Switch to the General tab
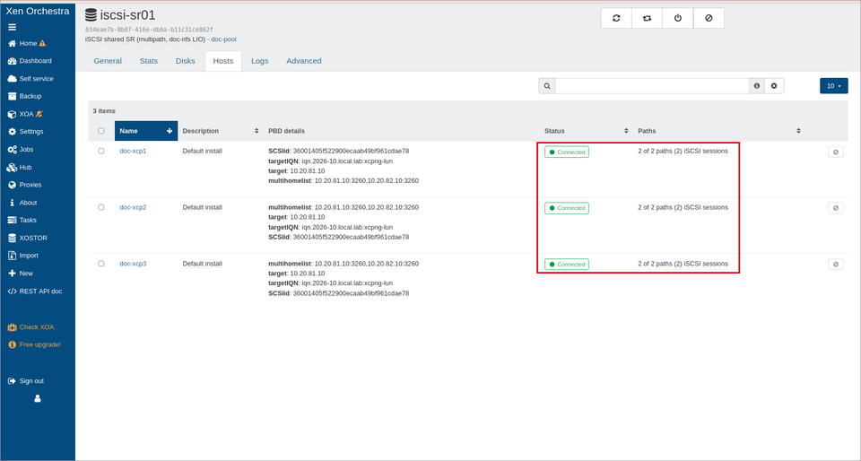 108,61
